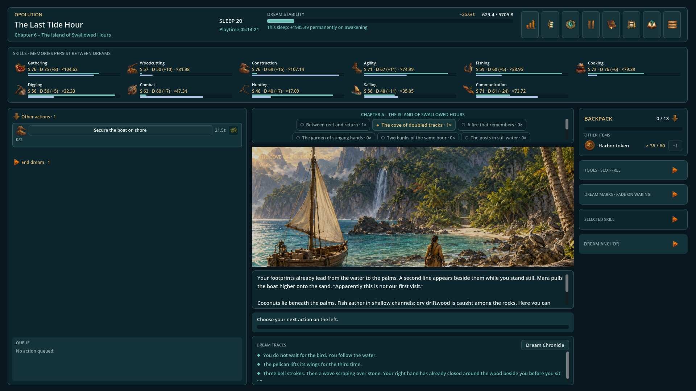Viewport: 696px width, 391px height.
Task: Click the Gathering skill icon
Action: (20, 68)
